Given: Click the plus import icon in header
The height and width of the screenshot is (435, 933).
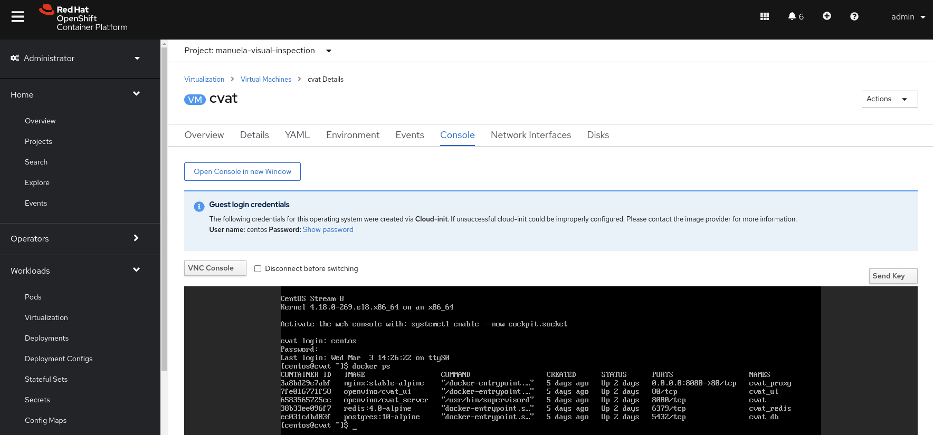Looking at the screenshot, I should [827, 16].
